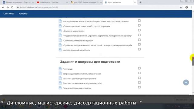Close the Письмо отправлено mail tab
194x109 pixels.
point(33,2)
